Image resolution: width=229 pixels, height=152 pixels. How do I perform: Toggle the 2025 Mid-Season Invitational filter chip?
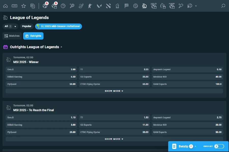[x=58, y=26]
